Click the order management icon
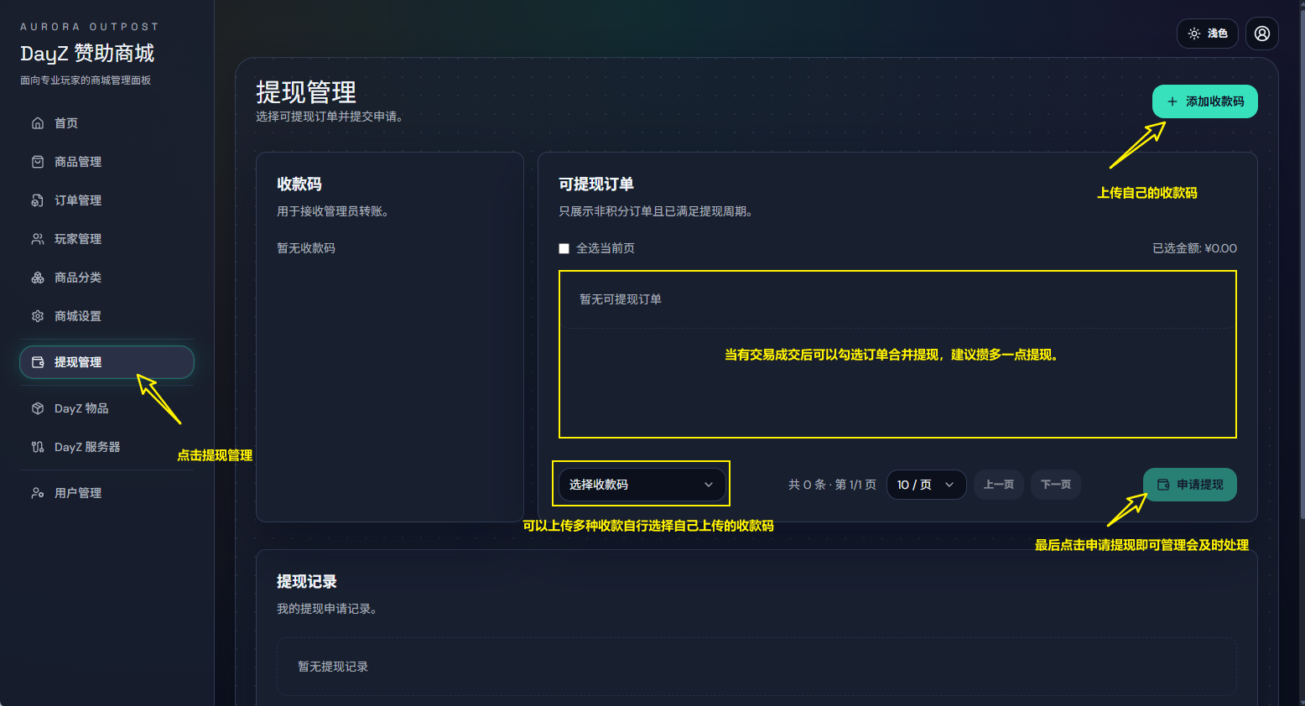 click(38, 200)
